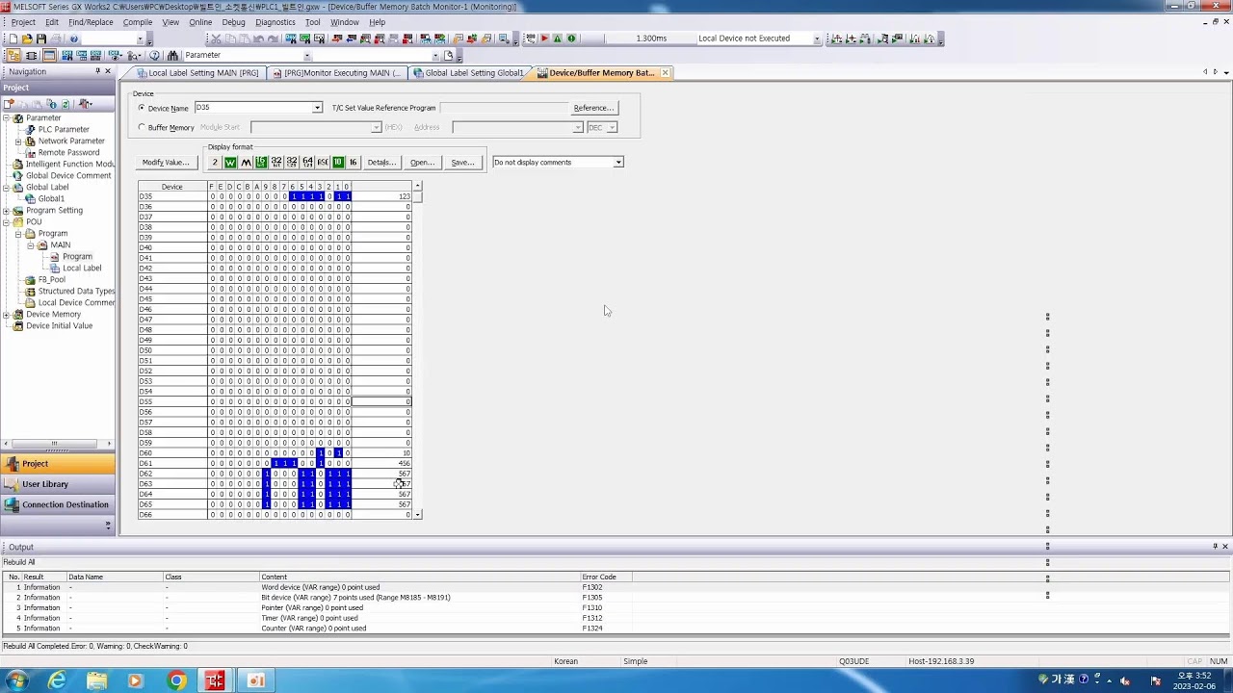The height and width of the screenshot is (693, 1233).
Task: Click the Open button in display format
Action: (422, 162)
